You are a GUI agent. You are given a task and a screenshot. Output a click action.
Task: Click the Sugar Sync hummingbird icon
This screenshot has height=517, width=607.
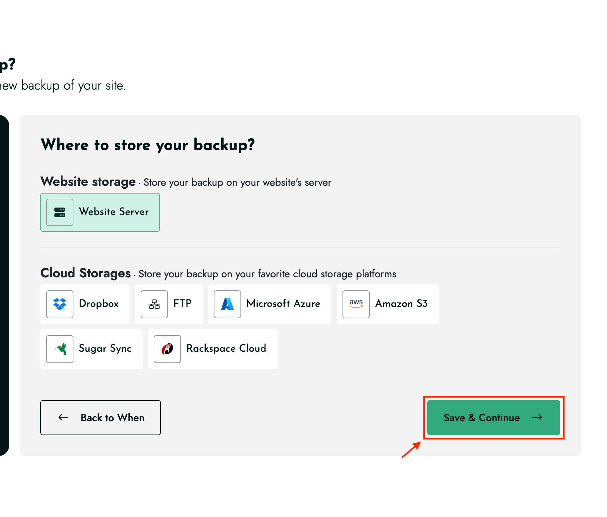tap(60, 349)
